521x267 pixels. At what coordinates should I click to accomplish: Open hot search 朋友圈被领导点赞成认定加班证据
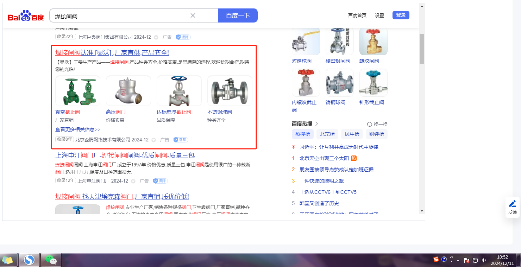[x=337, y=170]
